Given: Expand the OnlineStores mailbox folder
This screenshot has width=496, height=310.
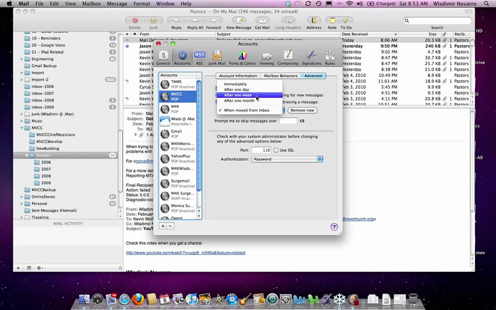Looking at the screenshot, I should 22,197.
